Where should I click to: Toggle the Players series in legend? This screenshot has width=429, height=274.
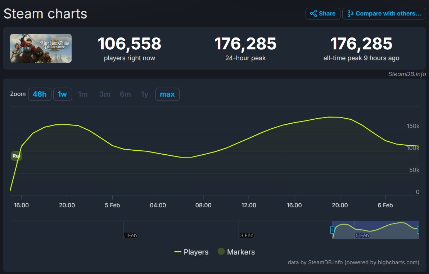coord(191,252)
